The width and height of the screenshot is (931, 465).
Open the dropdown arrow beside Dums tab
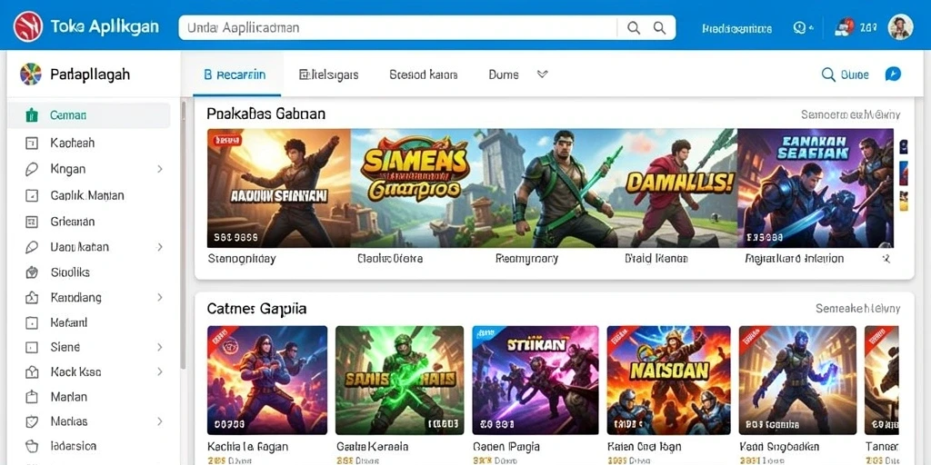(542, 74)
